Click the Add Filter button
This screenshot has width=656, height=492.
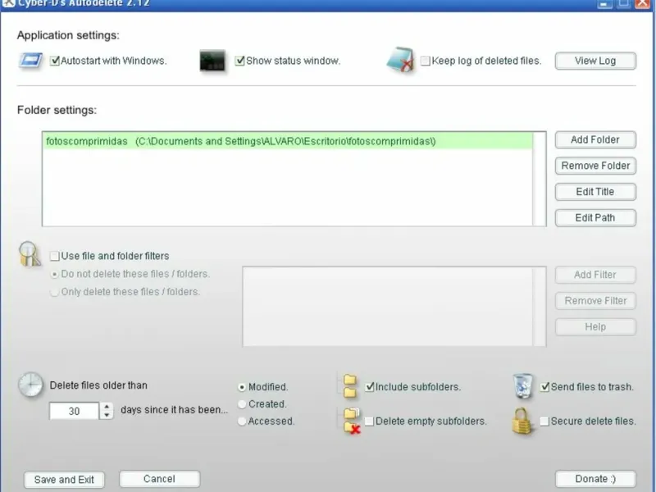point(595,275)
